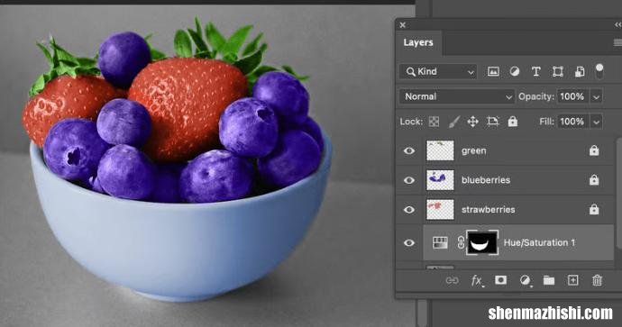Create new fill or adjustment layer

pos(526,281)
